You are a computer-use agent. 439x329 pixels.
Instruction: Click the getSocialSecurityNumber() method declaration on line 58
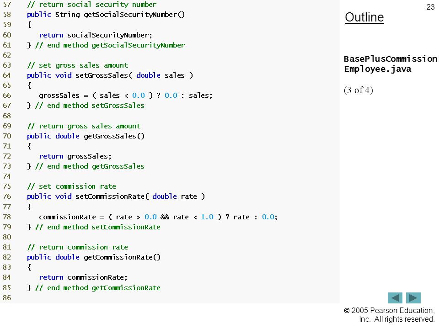coord(106,15)
